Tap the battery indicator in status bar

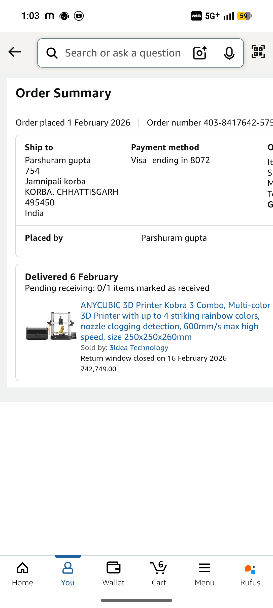click(x=244, y=16)
